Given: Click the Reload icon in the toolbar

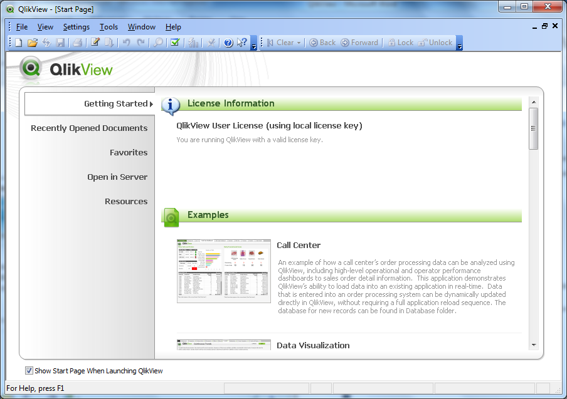Looking at the screenshot, I should 46,43.
